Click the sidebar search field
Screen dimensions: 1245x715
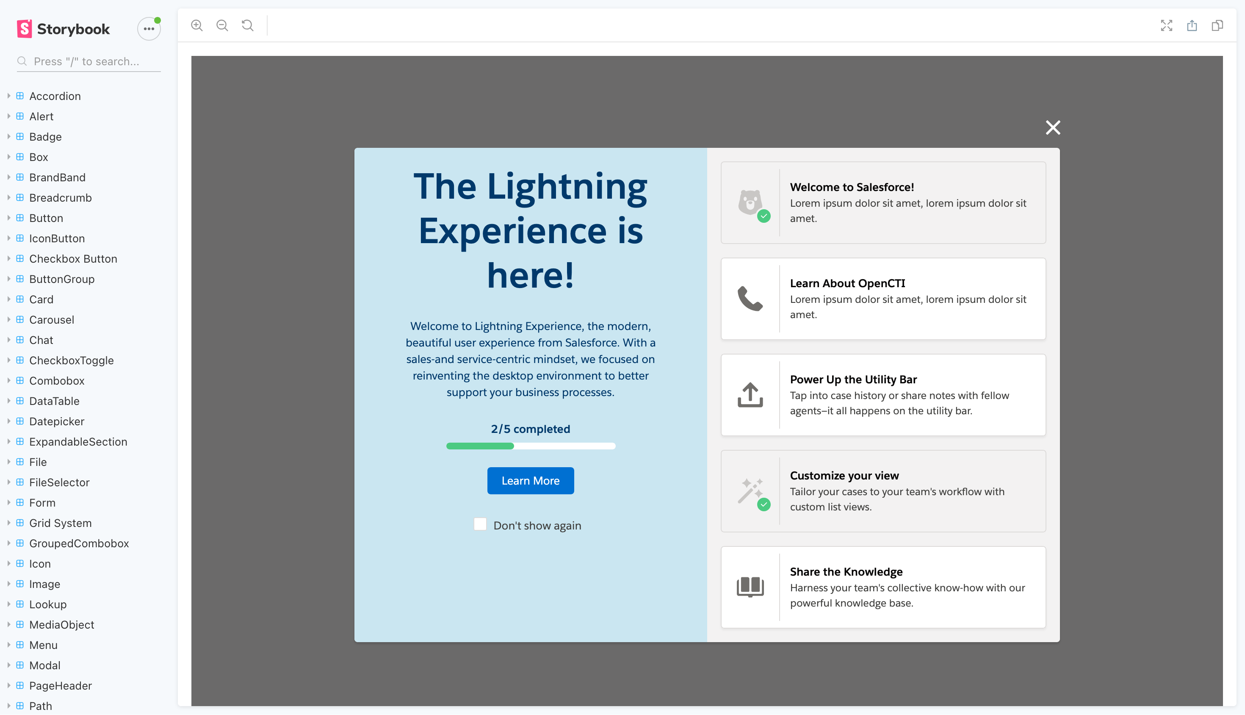(x=89, y=61)
